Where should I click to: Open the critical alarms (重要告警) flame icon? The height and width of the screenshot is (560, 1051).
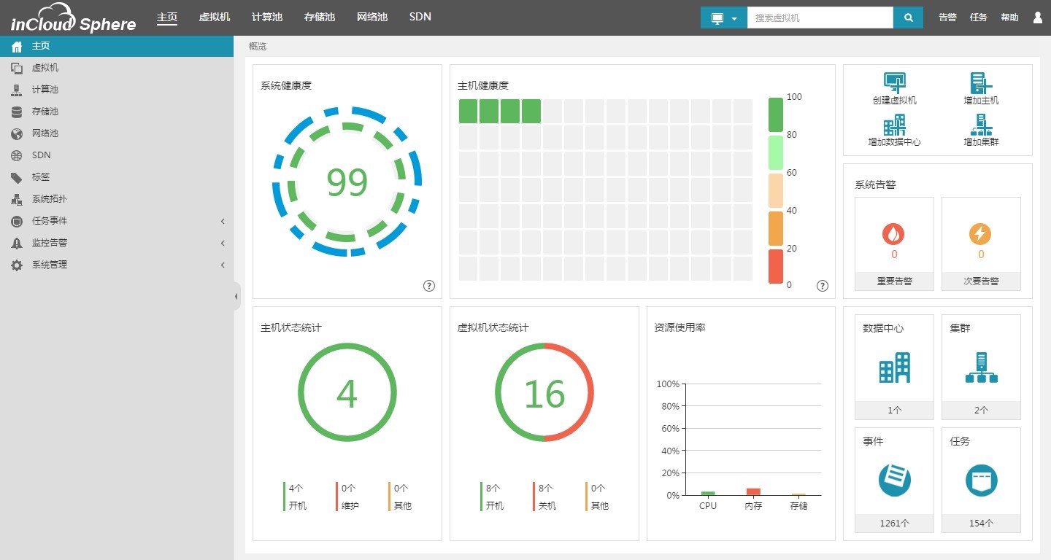894,234
